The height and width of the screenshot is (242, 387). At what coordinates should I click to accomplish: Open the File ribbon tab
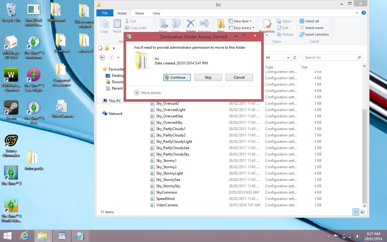point(105,13)
